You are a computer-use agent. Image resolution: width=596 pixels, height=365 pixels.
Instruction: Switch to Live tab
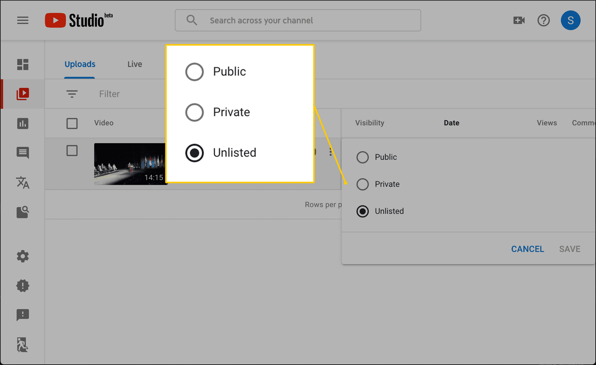[x=135, y=64]
